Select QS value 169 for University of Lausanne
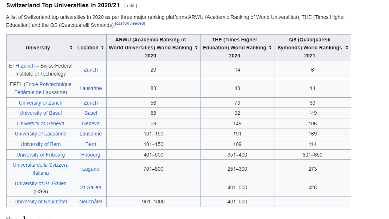This screenshot has height=219, width=389. point(313,134)
